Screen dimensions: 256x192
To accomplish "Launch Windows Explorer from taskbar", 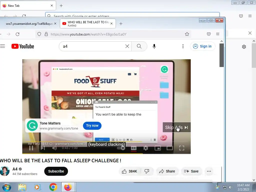I will coord(22,187).
